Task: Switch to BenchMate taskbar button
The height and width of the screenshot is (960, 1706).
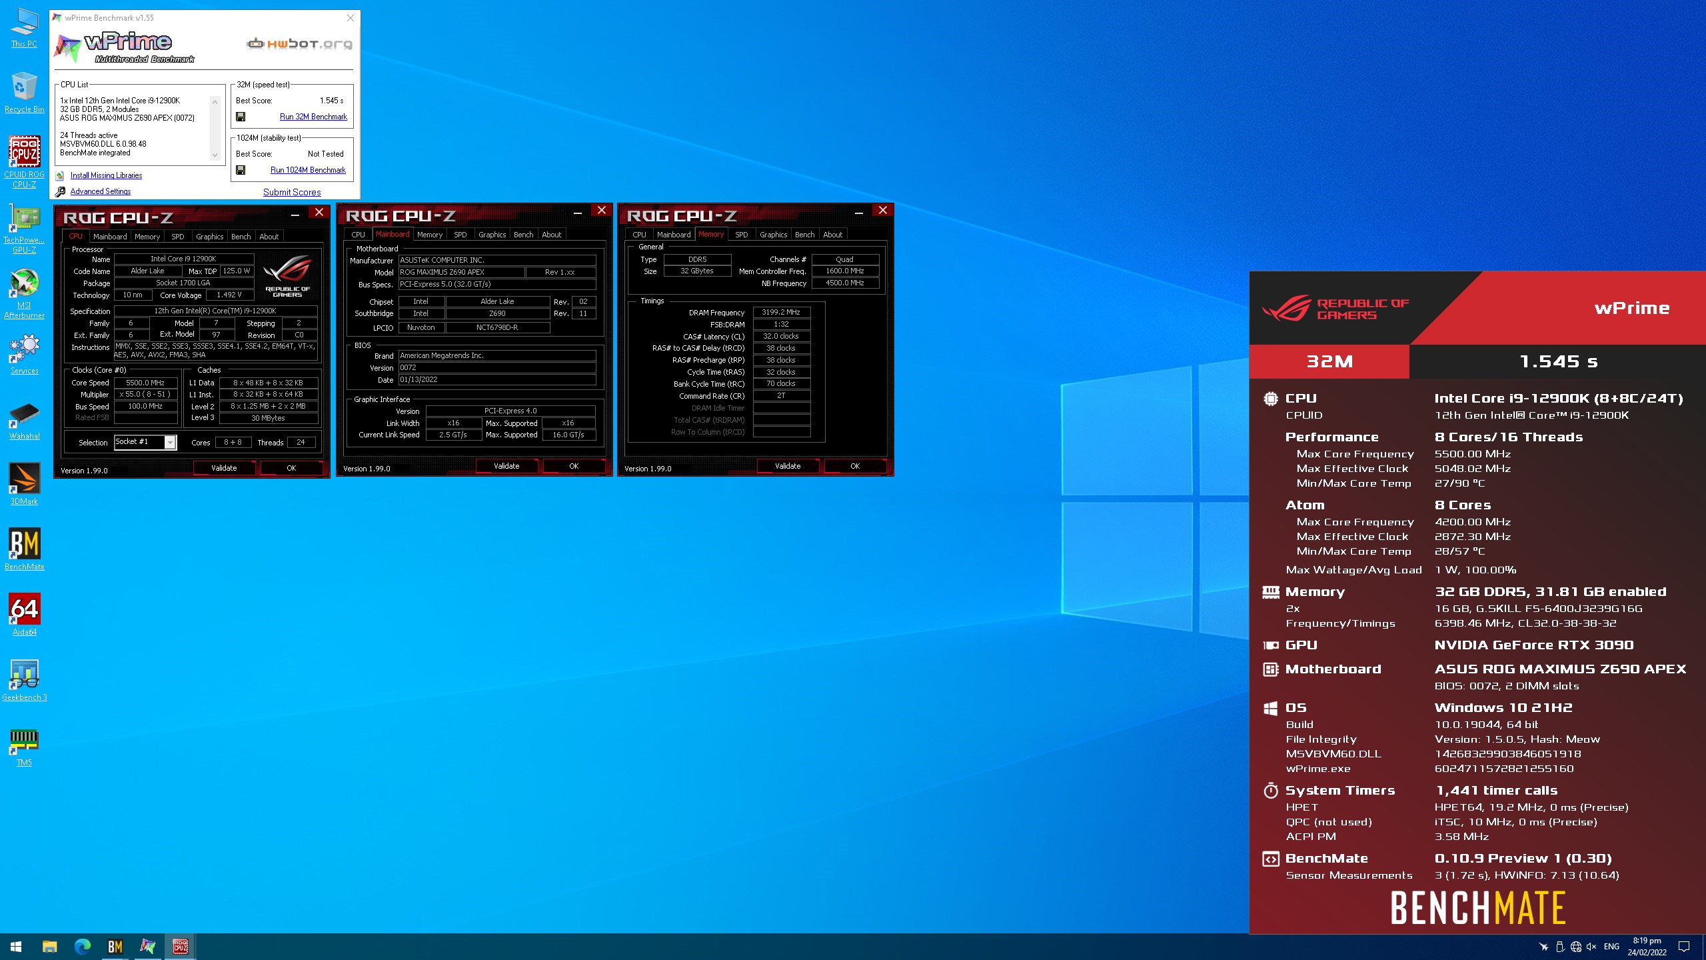Action: (x=115, y=947)
